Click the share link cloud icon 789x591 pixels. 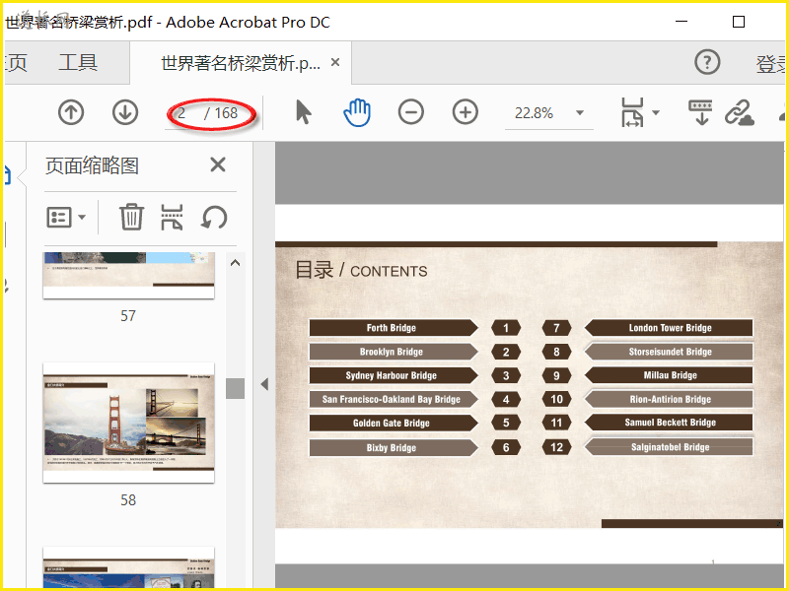pos(739,112)
